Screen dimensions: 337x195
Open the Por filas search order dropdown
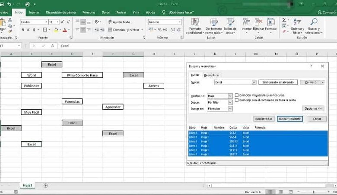(x=230, y=102)
